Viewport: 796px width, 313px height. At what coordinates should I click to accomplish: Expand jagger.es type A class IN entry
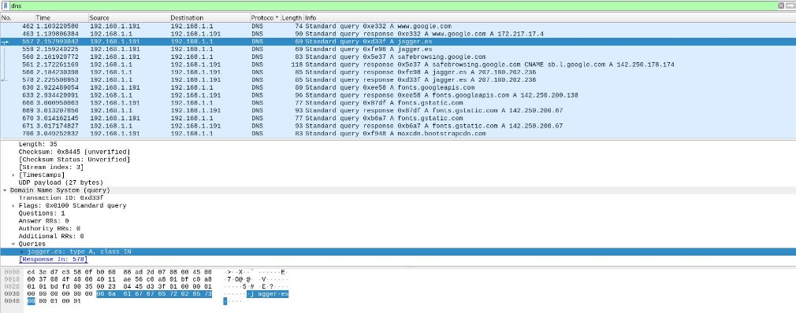pyautogui.click(x=21, y=251)
